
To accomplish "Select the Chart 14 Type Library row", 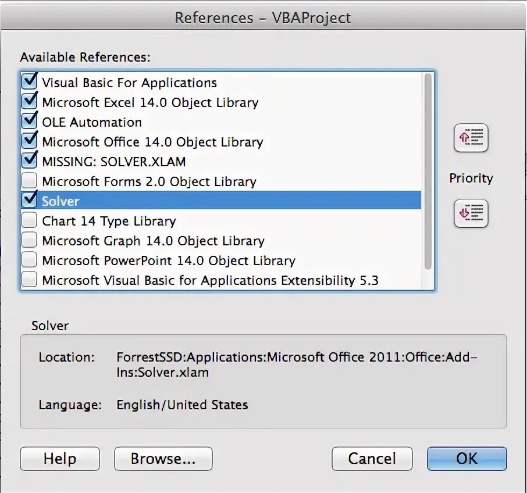I will [221, 221].
